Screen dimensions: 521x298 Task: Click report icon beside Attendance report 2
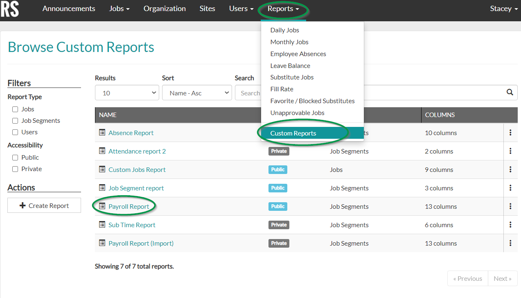tap(102, 151)
